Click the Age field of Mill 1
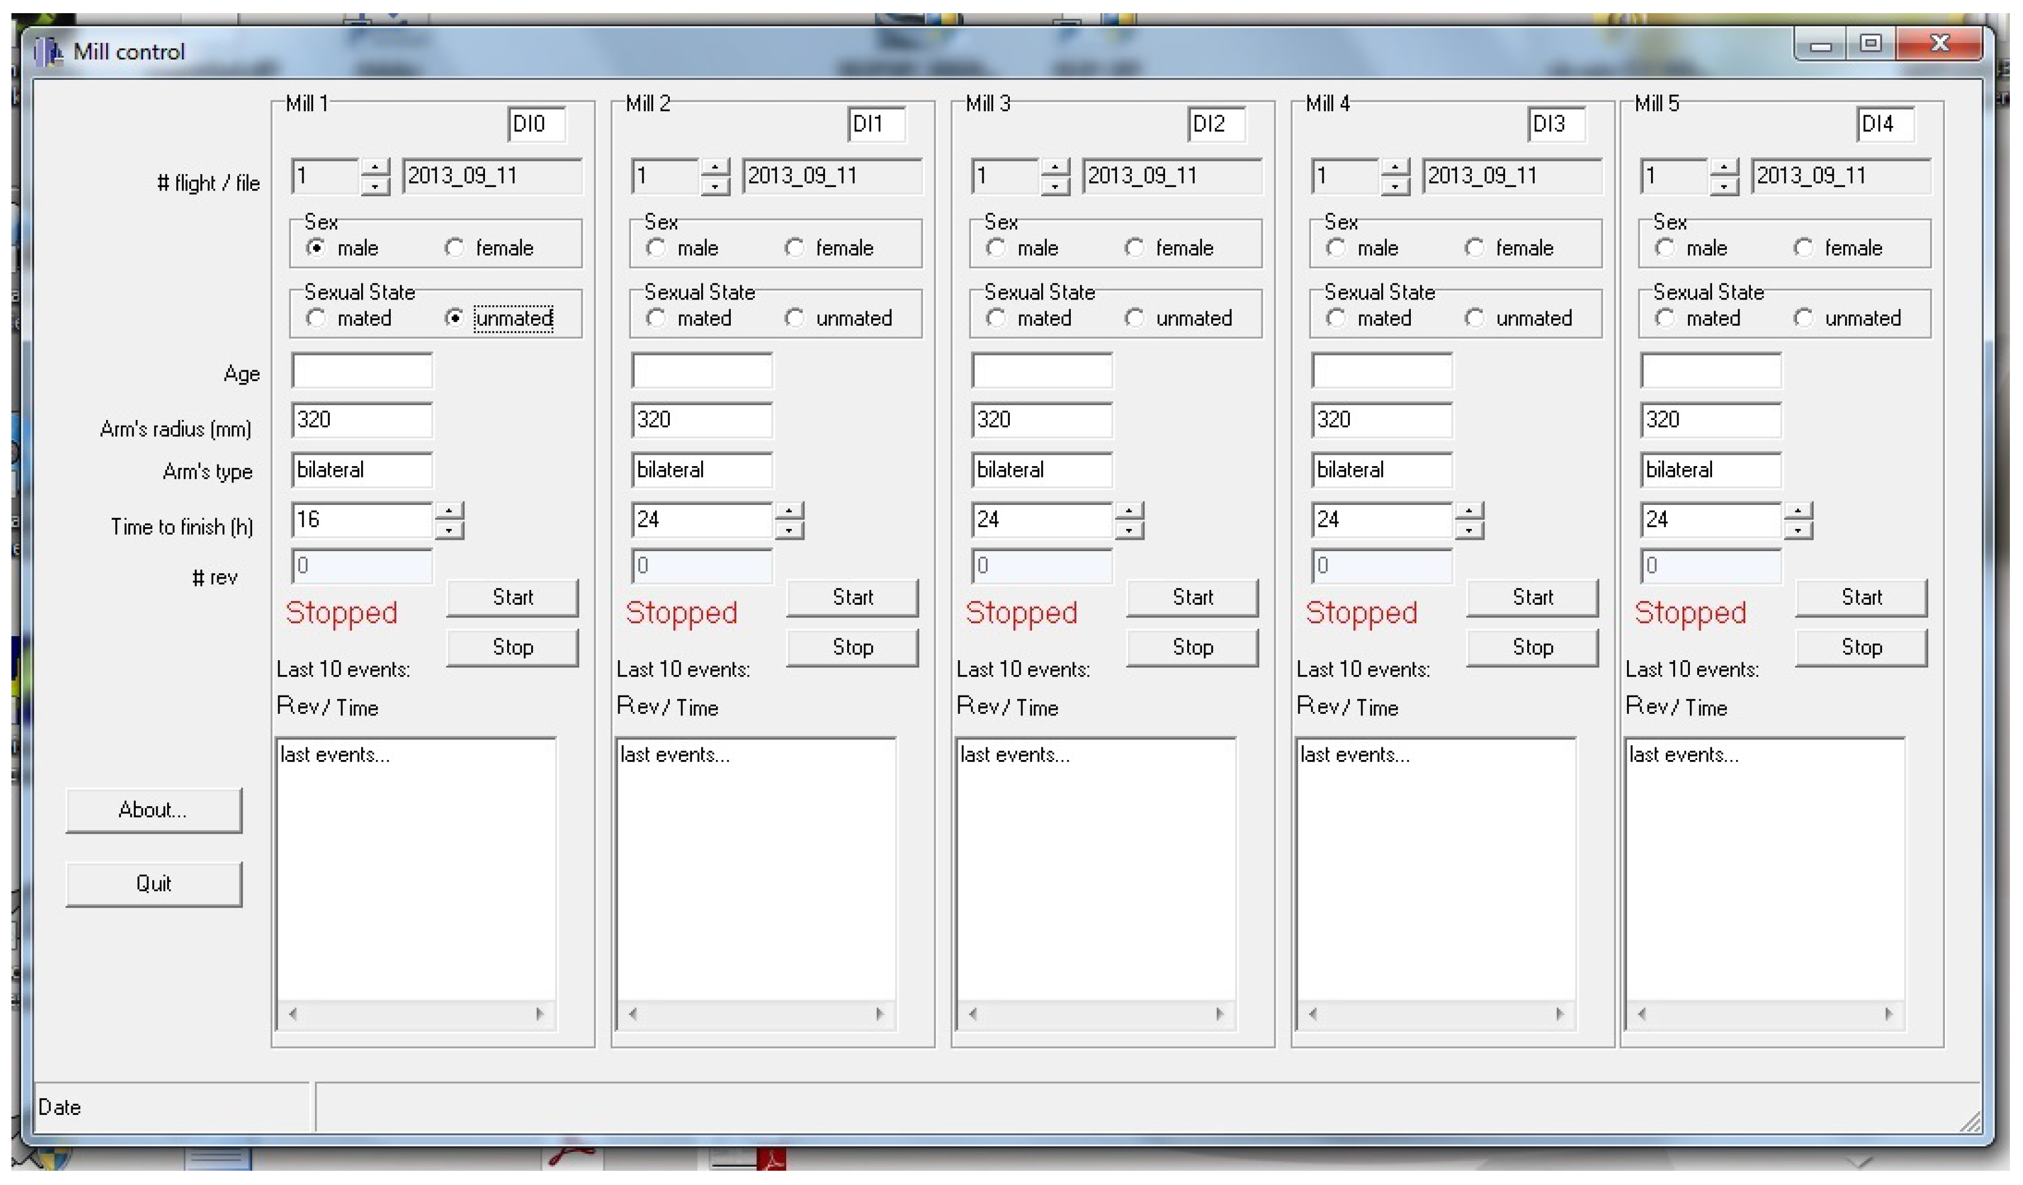The height and width of the screenshot is (1185, 2023). coord(362,371)
